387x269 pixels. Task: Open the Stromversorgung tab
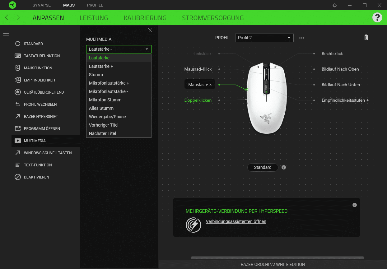213,18
